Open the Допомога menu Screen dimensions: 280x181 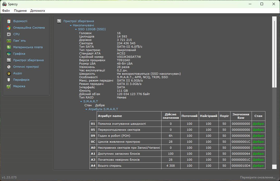38,11
